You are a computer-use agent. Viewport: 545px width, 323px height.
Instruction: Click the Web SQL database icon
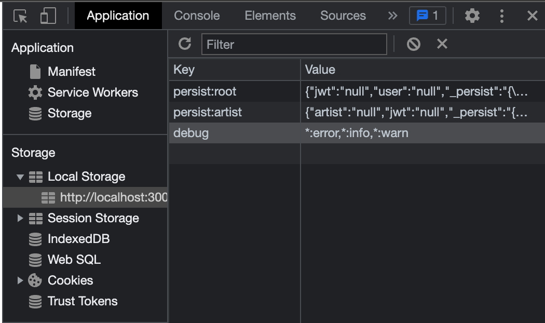click(35, 260)
